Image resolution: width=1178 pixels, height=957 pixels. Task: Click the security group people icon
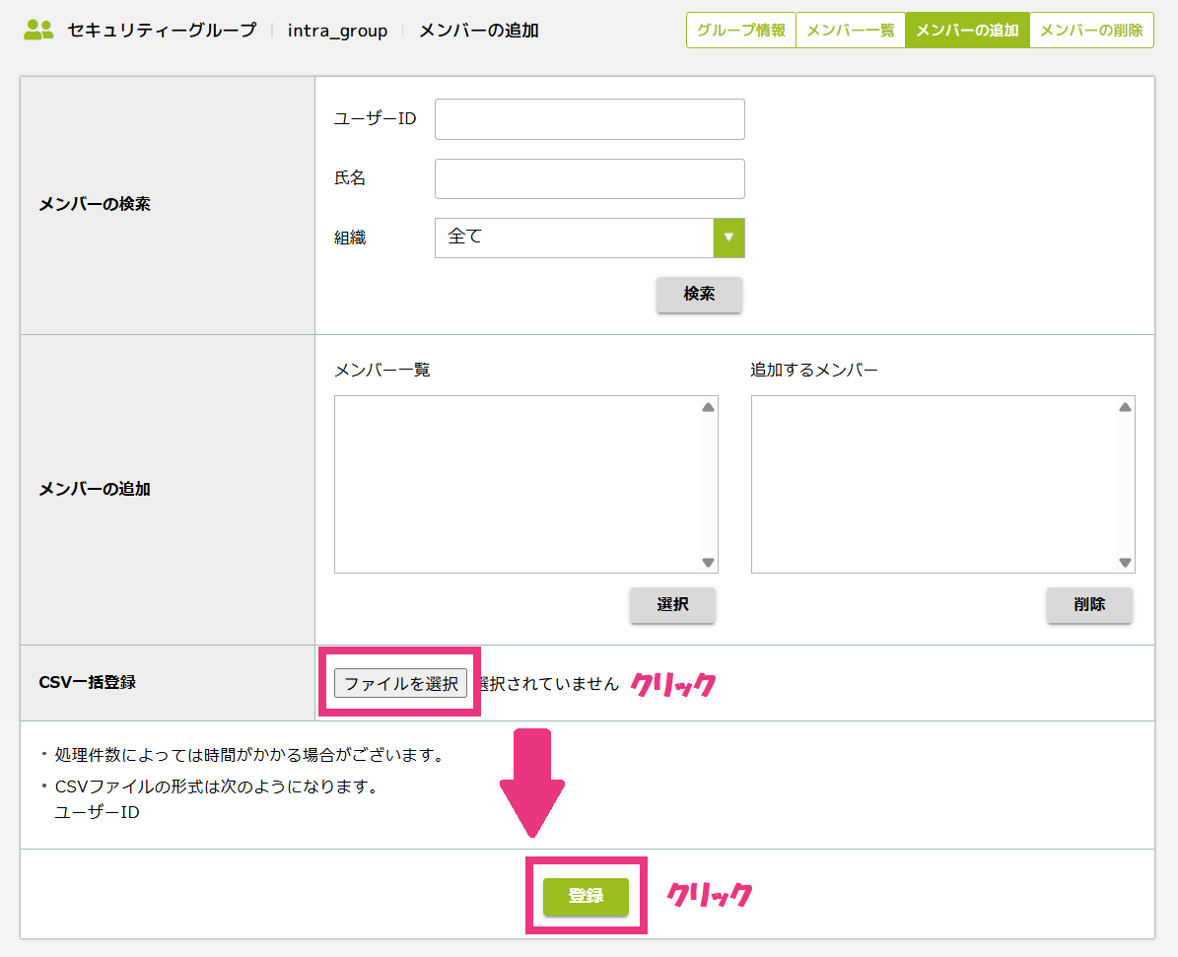pos(38,30)
